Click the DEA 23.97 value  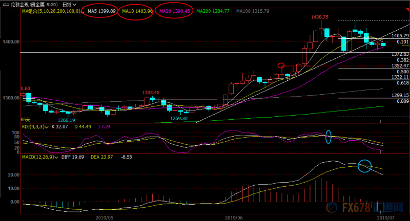tap(101, 157)
